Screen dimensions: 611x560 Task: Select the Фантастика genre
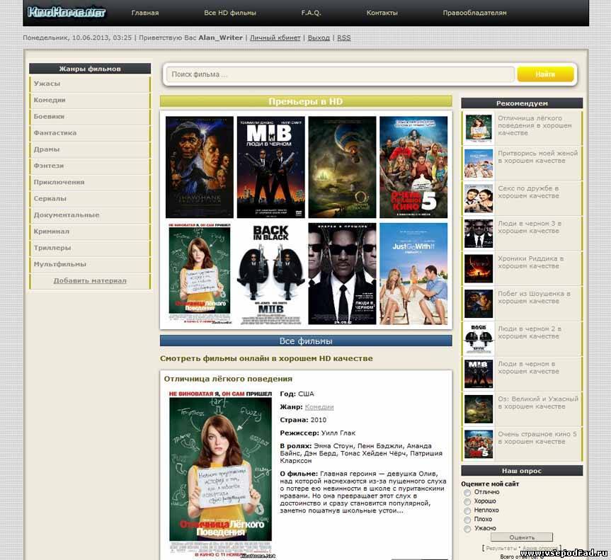[x=90, y=133]
